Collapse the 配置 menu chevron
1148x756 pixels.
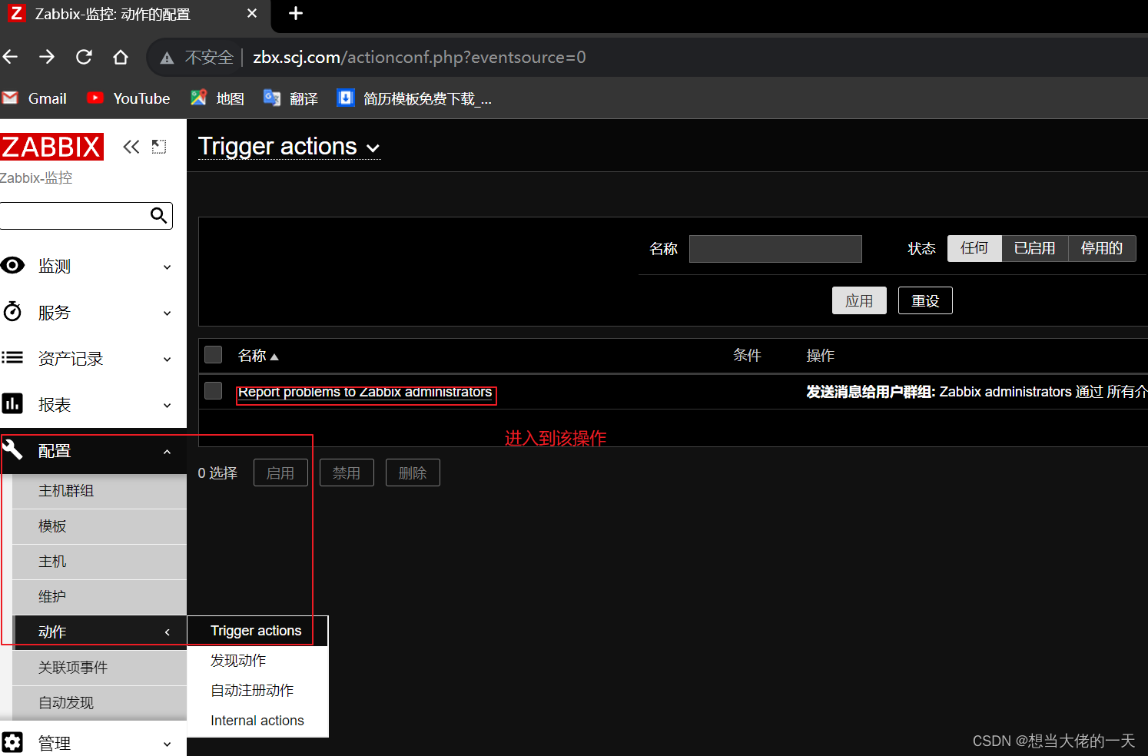(167, 452)
